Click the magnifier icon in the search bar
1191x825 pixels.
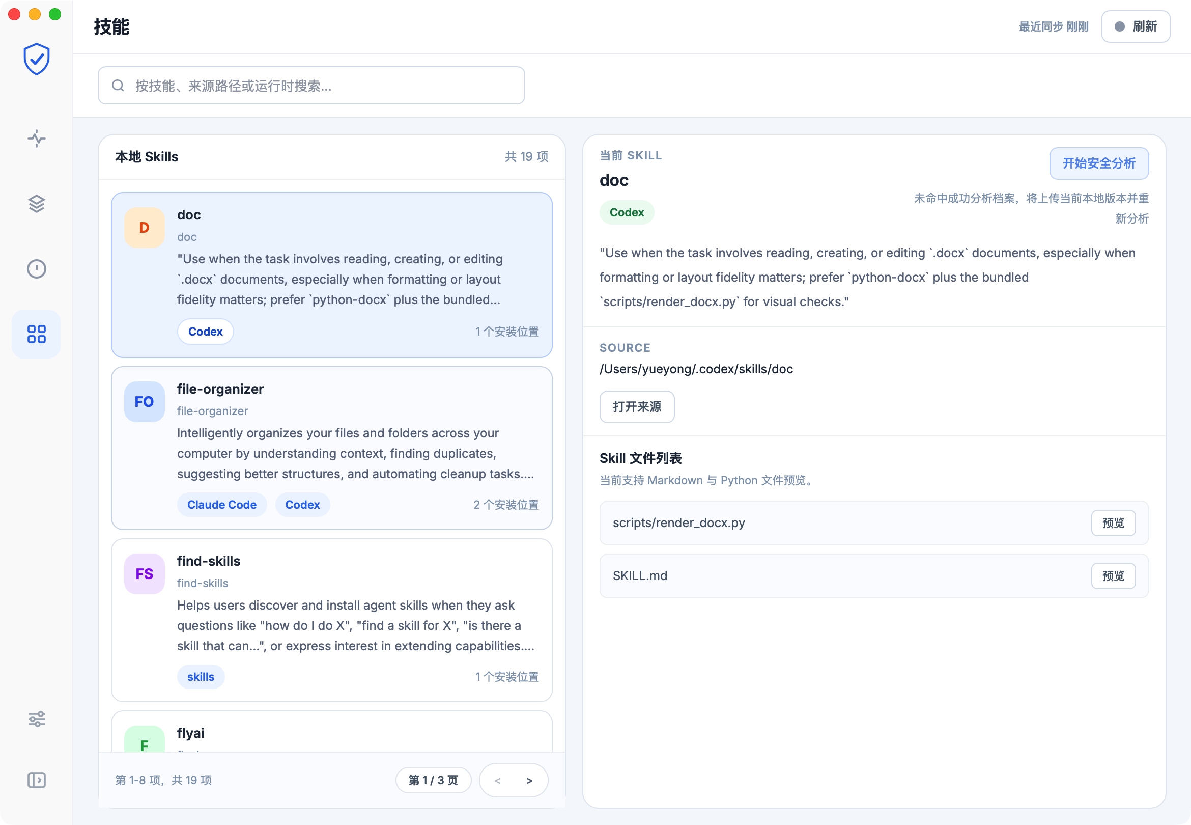pyautogui.click(x=118, y=85)
